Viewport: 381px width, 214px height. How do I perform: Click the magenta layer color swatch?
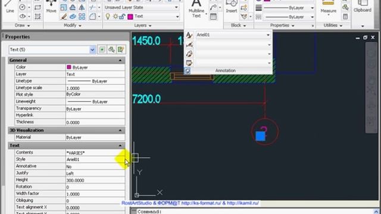[x=130, y=17]
